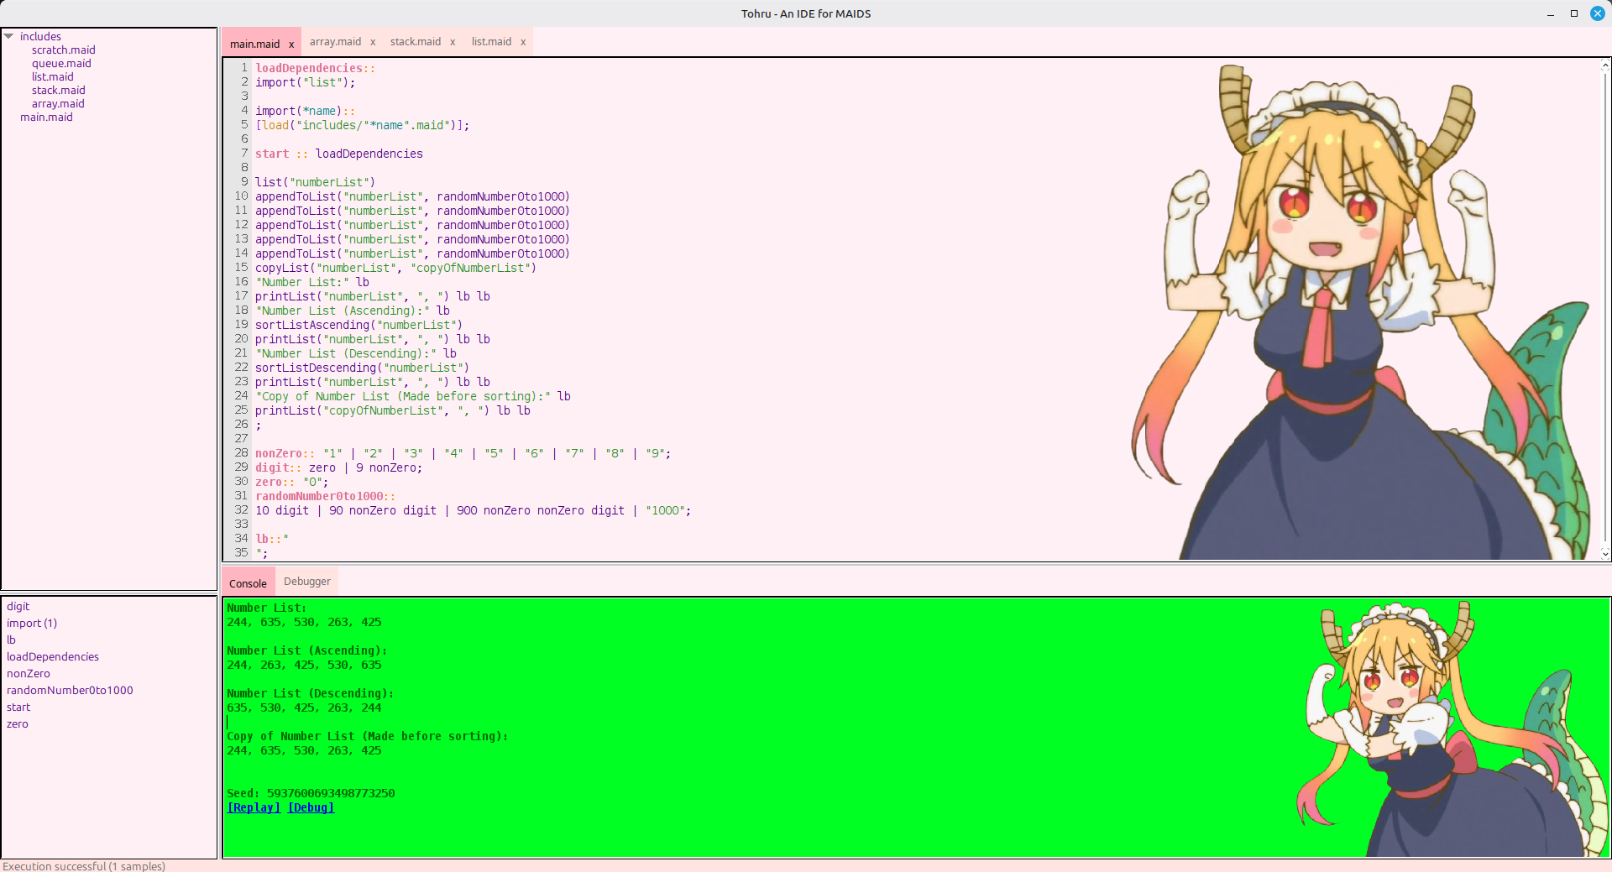
Task: Open stack.maid in the file tree
Action: [58, 90]
